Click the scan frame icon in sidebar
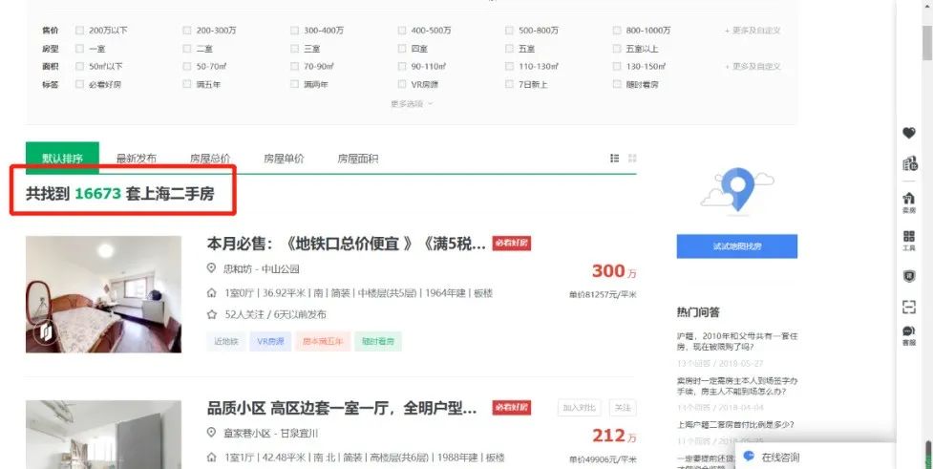Image resolution: width=933 pixels, height=469 pixels. coord(908,307)
